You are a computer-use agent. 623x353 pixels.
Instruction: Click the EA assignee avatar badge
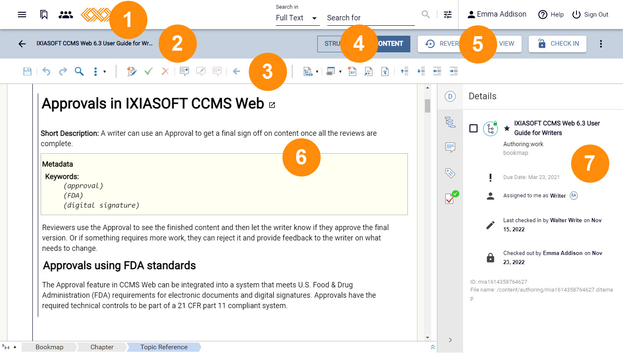tap(574, 196)
